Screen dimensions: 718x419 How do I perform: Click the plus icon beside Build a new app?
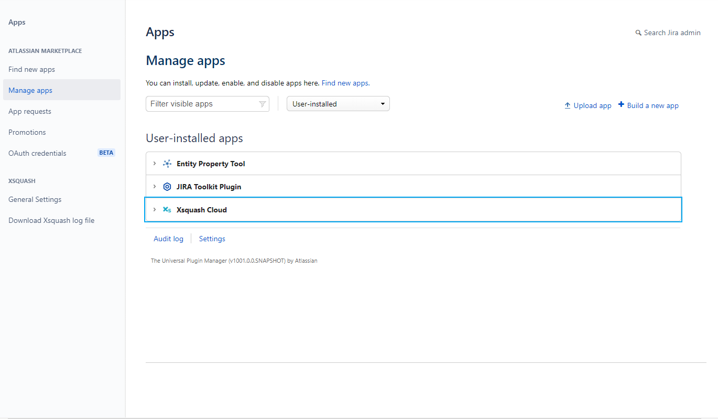(621, 105)
